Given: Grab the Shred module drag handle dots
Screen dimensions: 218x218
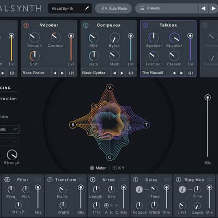Looking at the screenshot, I should click(124, 180).
